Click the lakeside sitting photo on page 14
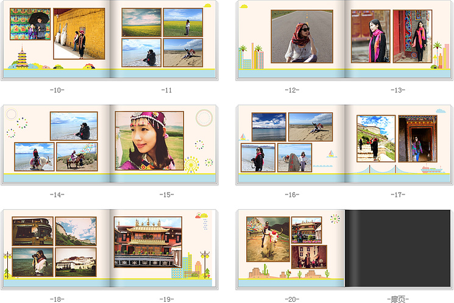Viewport: 454px width, 303px height. pos(74,126)
